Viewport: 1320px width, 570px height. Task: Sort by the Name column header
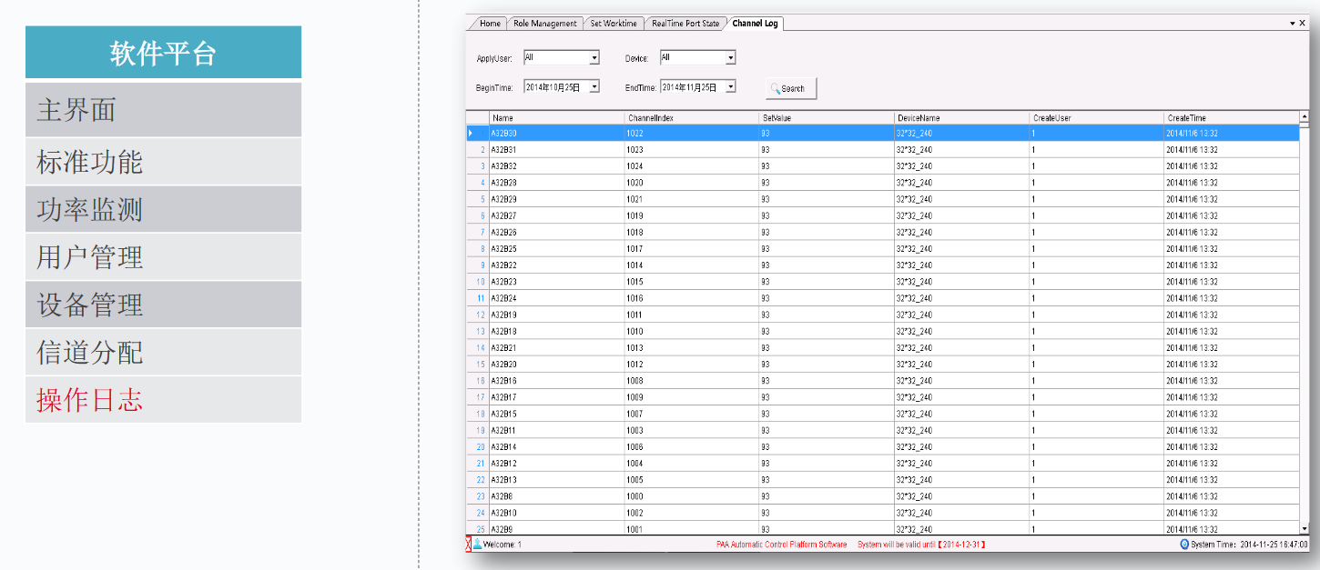557,118
